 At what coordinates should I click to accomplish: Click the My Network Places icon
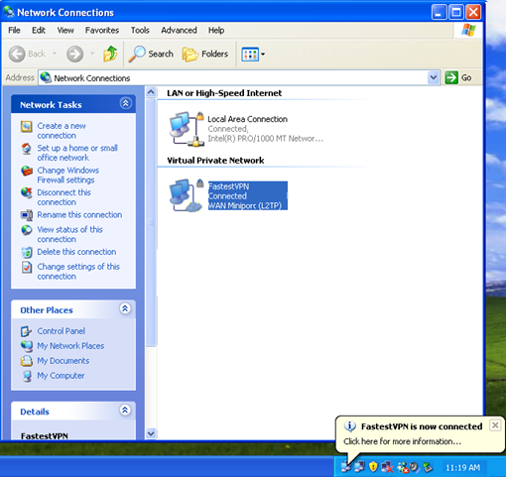pyautogui.click(x=27, y=346)
